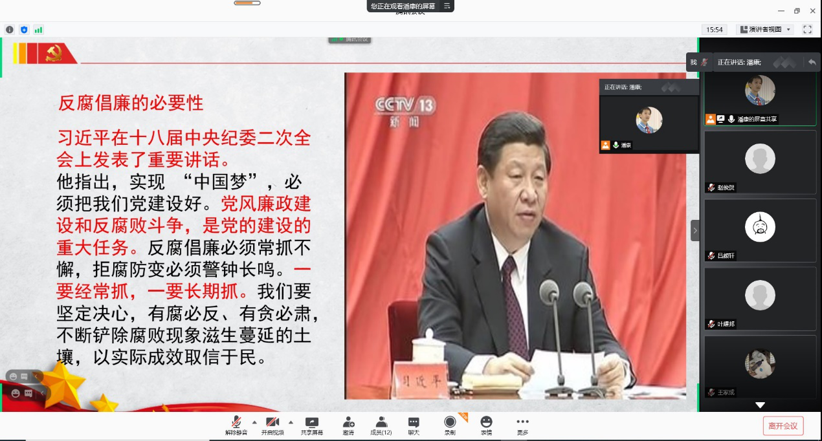
Task: Open the 演讲者视图 view layout dropdown
Action: (764, 30)
